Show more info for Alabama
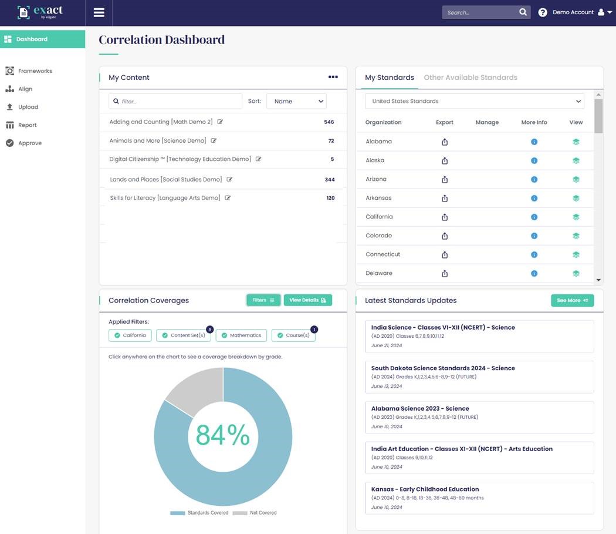This screenshot has height=534, width=616. pos(534,142)
